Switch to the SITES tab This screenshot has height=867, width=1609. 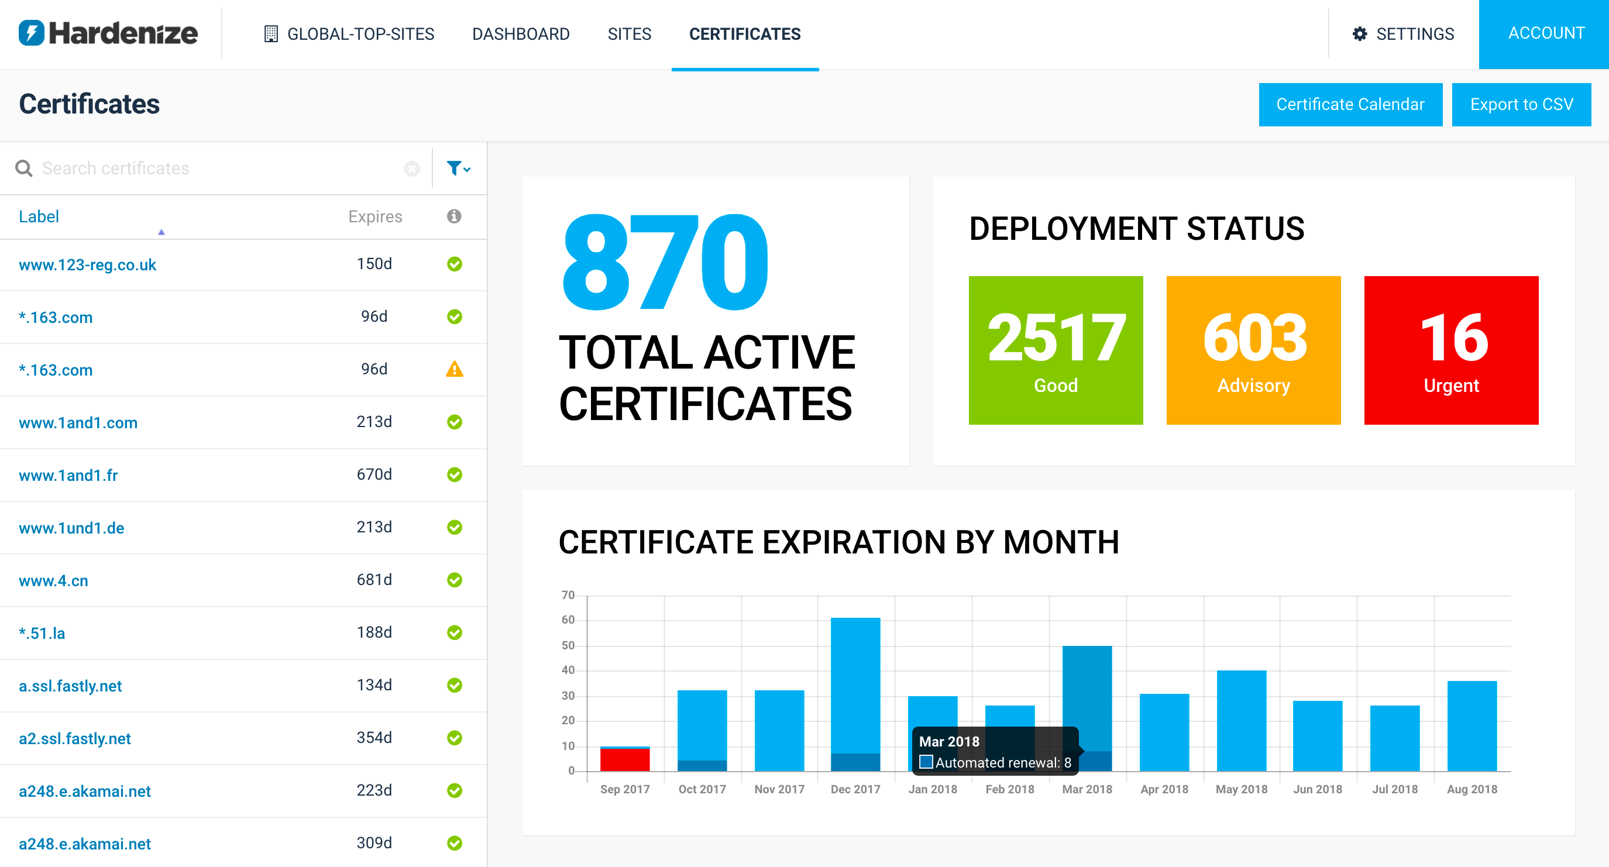click(629, 34)
